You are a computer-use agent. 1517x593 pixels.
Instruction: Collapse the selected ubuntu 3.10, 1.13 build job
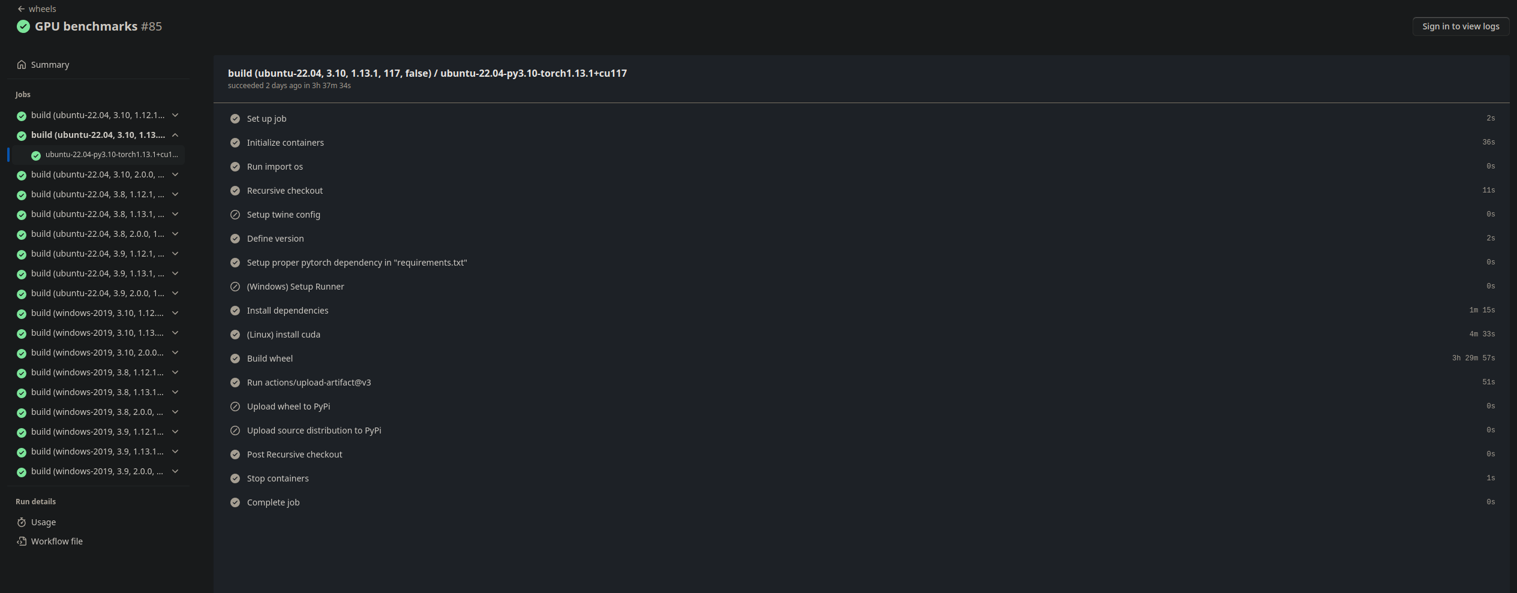click(175, 135)
